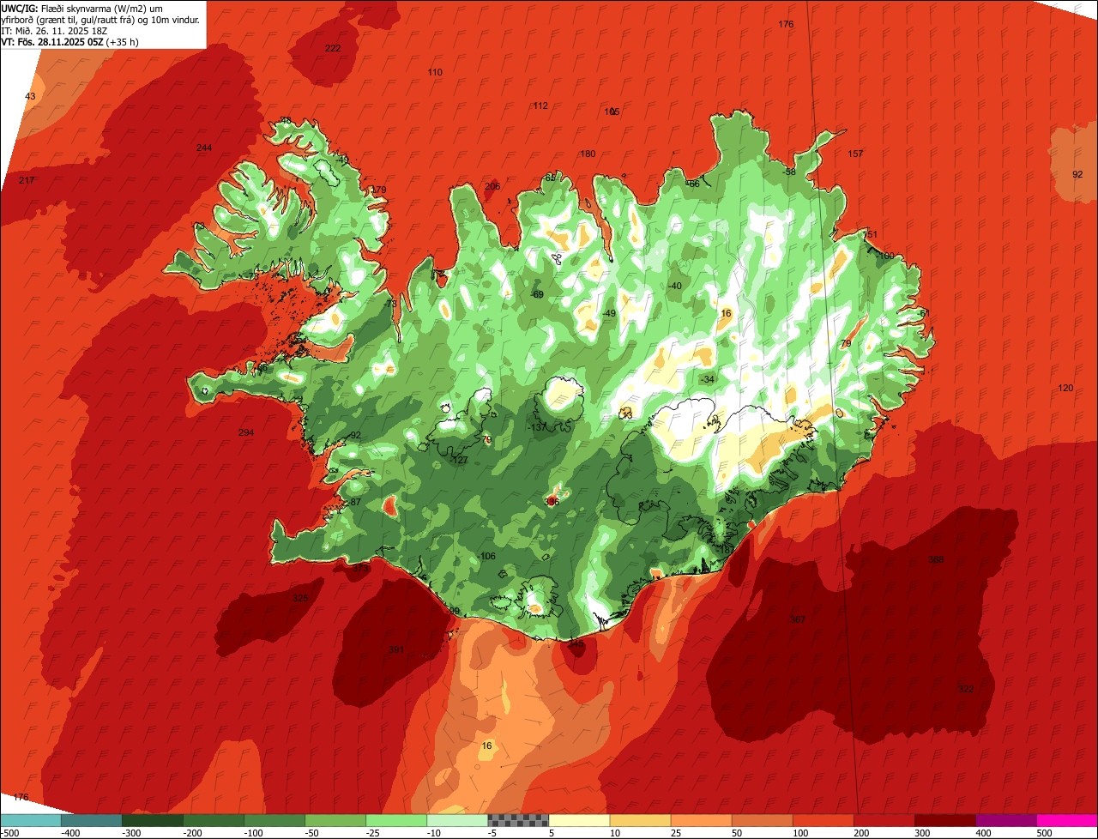Click the map value "222" north of the Westfjords
This screenshot has width=1098, height=839.
pos(333,48)
